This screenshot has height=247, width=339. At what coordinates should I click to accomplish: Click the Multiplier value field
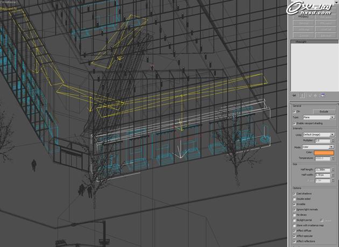click(323, 140)
